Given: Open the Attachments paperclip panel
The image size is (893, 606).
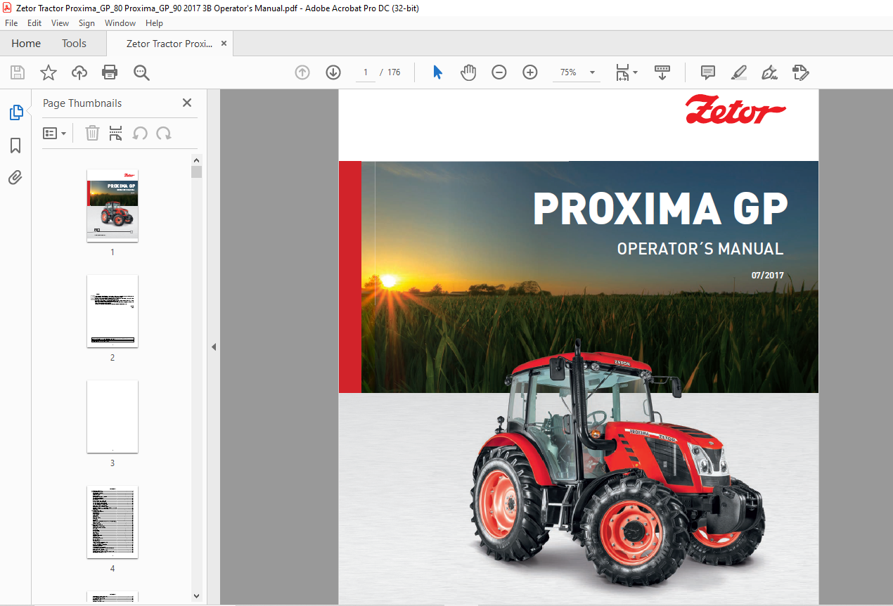Looking at the screenshot, I should pos(15,178).
